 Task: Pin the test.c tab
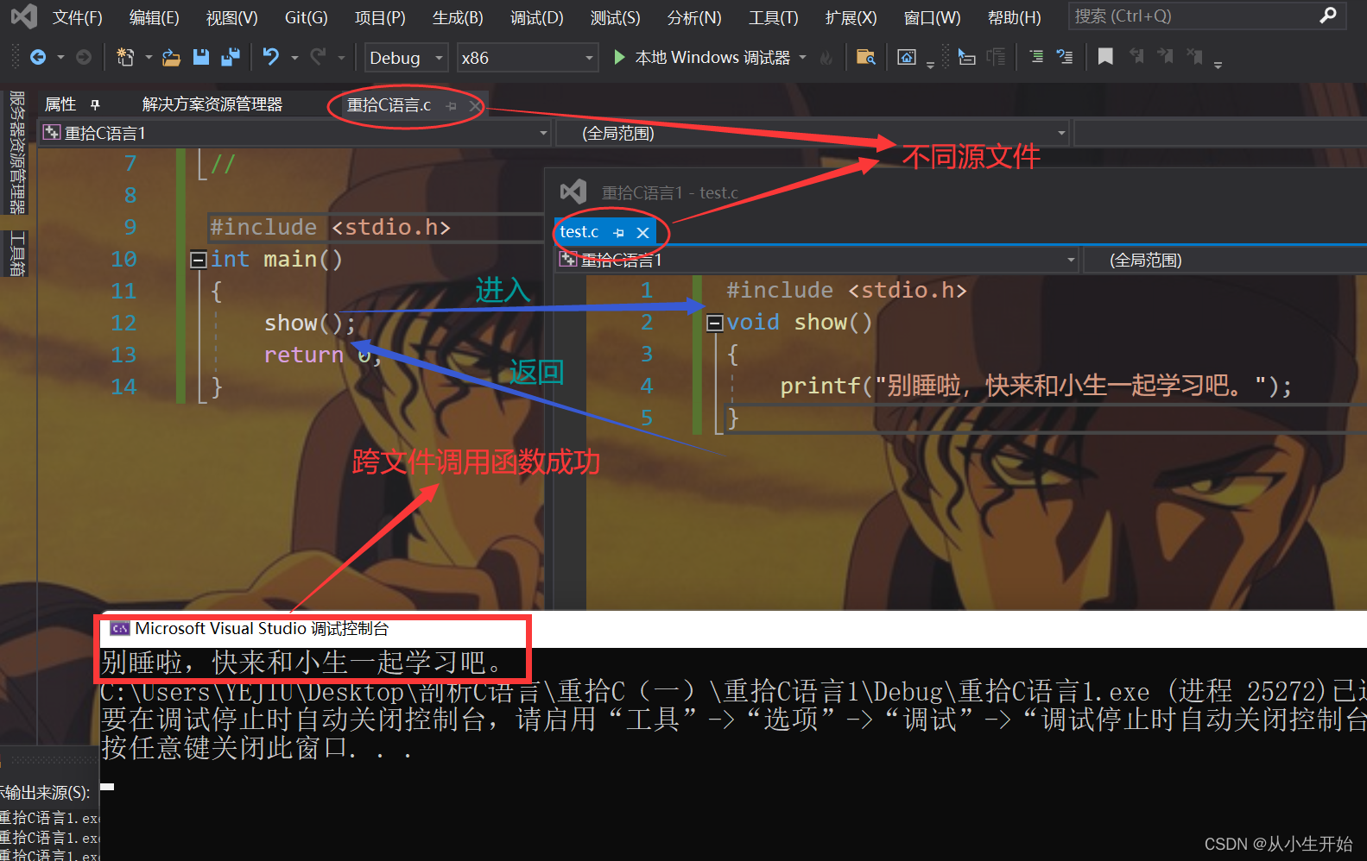click(618, 233)
